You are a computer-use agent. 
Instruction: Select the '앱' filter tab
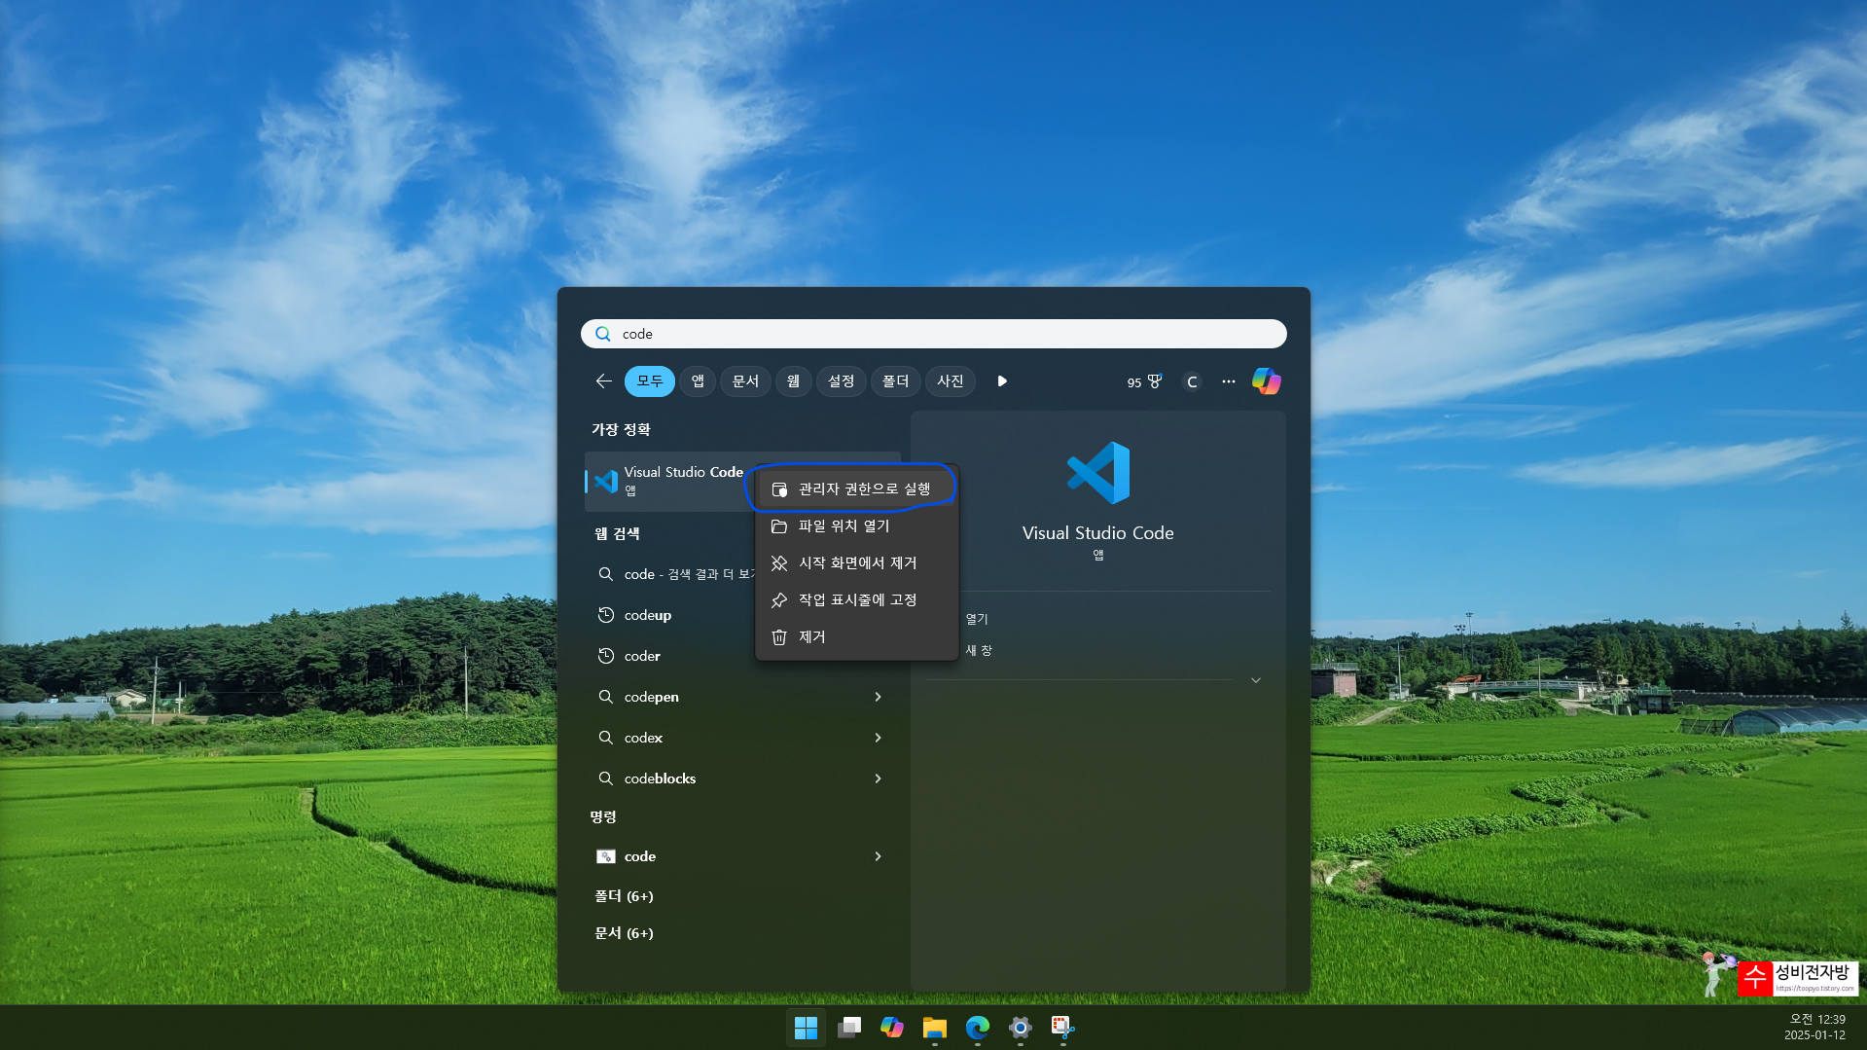(x=698, y=381)
